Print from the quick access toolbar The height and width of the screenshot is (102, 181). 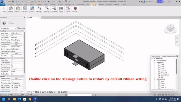coord(29,1)
